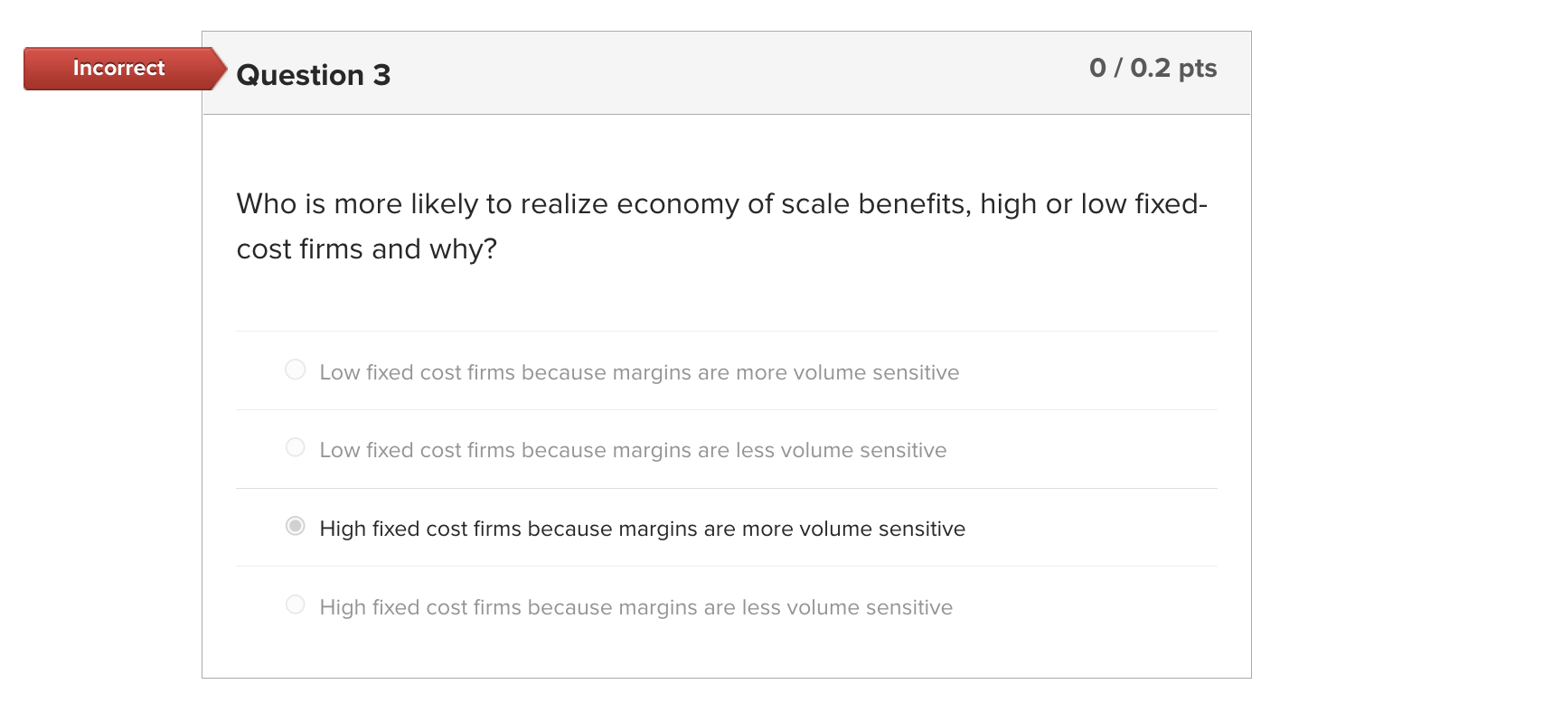Click the selected answer's bolded text
Image resolution: width=1562 pixels, height=703 pixels.
[642, 528]
